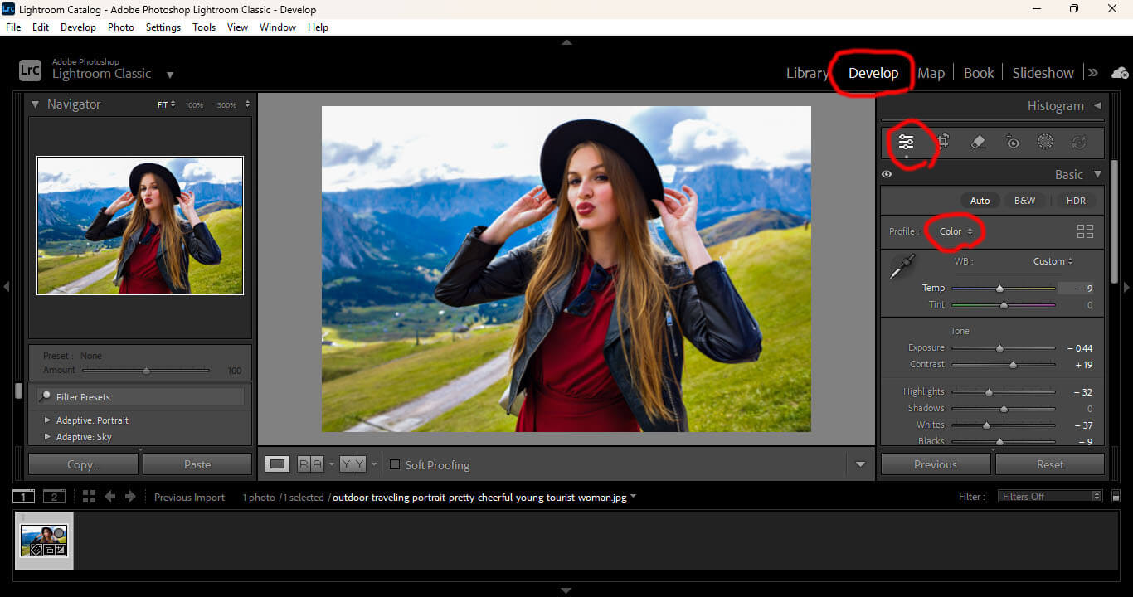Viewport: 1133px width, 597px height.
Task: Click the grid view icon above filmstrip
Action: pos(88,496)
